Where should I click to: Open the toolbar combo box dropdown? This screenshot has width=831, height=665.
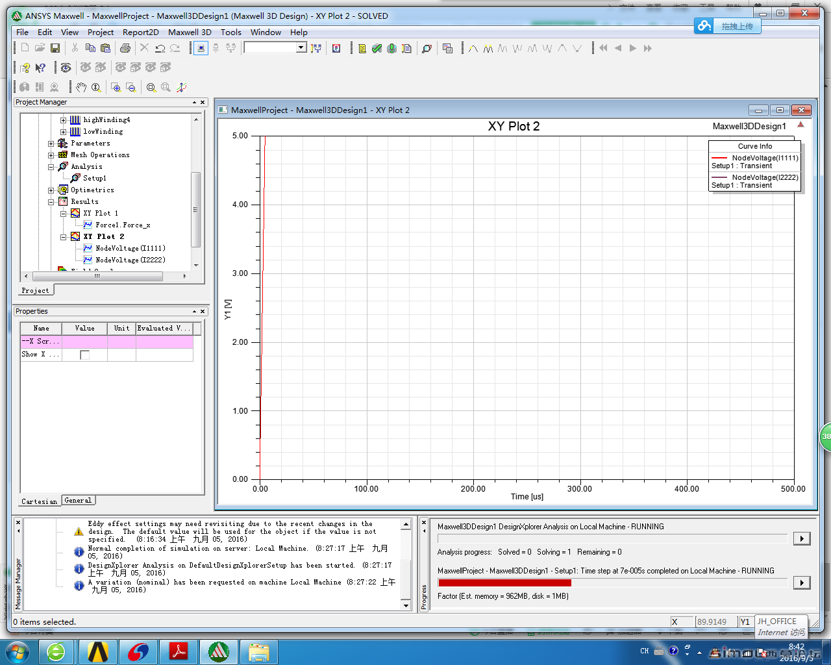point(301,47)
